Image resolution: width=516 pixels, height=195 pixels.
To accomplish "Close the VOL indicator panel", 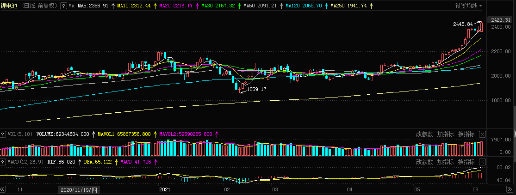I will pos(482,134).
